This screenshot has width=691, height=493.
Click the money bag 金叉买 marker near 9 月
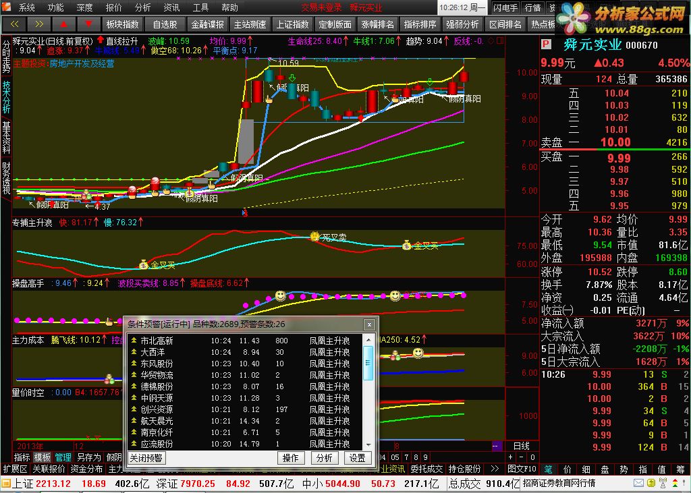click(406, 245)
